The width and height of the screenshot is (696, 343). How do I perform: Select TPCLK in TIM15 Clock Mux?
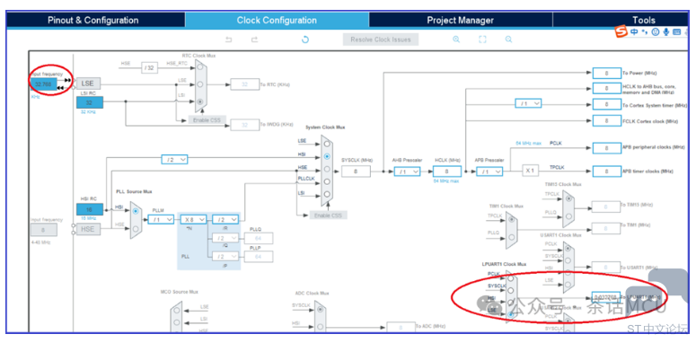pyautogui.click(x=568, y=198)
